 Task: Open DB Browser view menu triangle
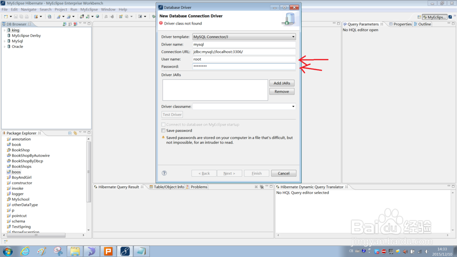coord(80,23)
